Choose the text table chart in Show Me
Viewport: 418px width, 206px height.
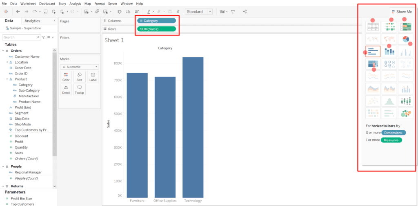[373, 27]
